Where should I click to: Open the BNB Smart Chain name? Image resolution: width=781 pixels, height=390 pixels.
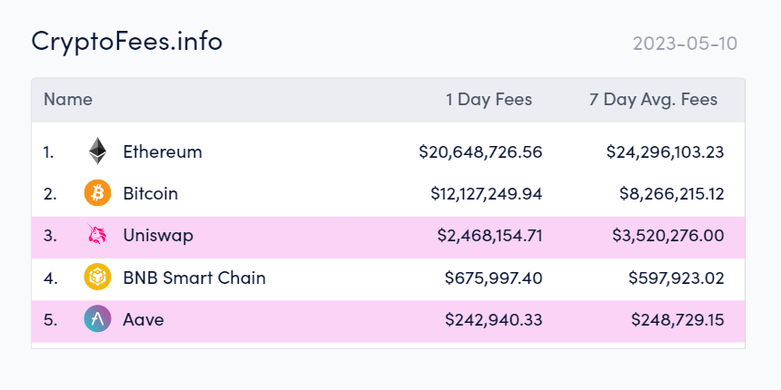194,278
